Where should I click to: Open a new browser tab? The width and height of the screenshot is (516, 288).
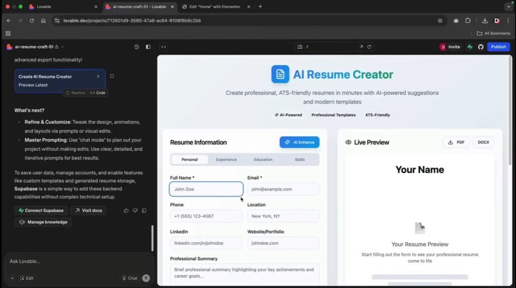point(260,7)
